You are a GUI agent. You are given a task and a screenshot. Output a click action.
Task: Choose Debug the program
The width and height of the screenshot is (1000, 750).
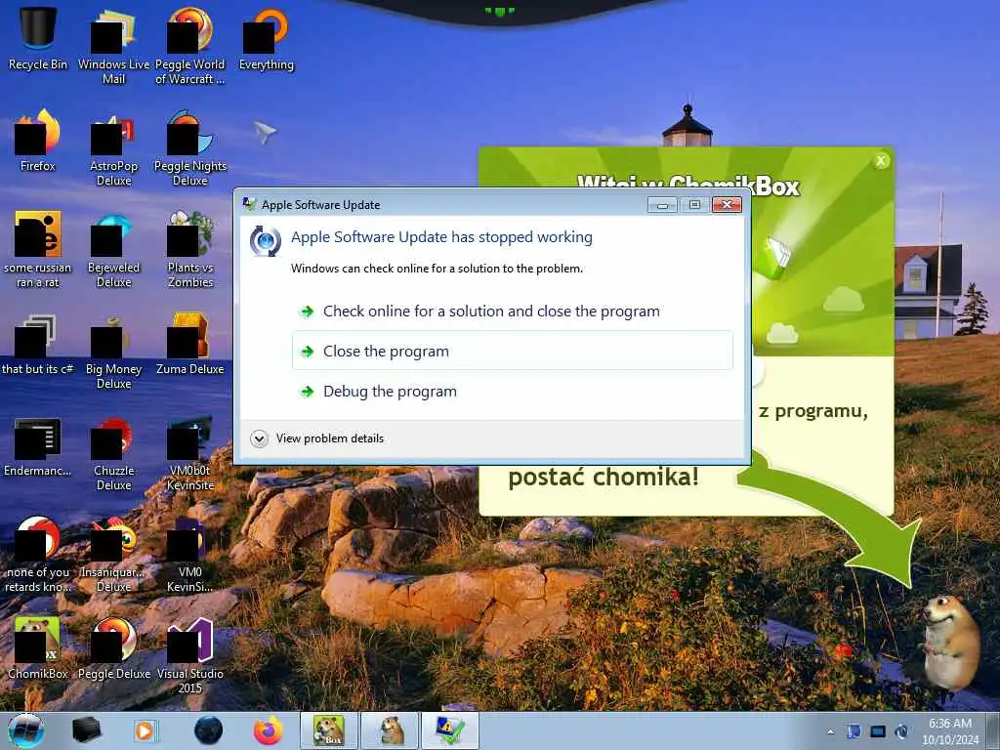[x=512, y=391]
